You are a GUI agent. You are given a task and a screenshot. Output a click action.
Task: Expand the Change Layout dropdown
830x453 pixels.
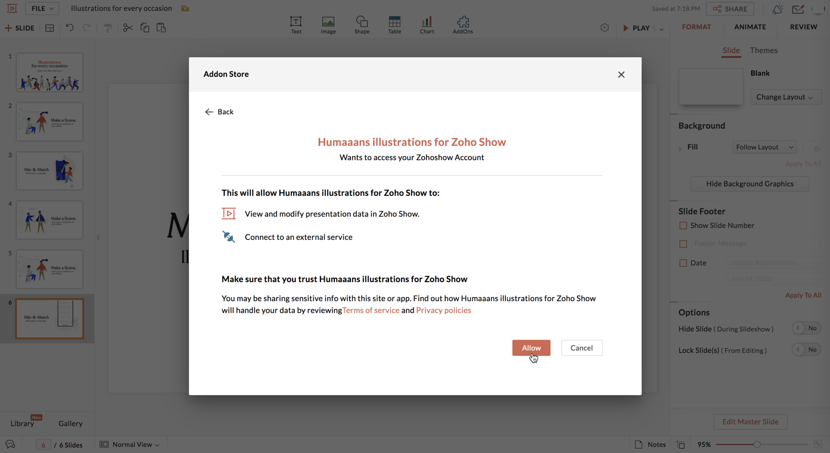pyautogui.click(x=785, y=97)
